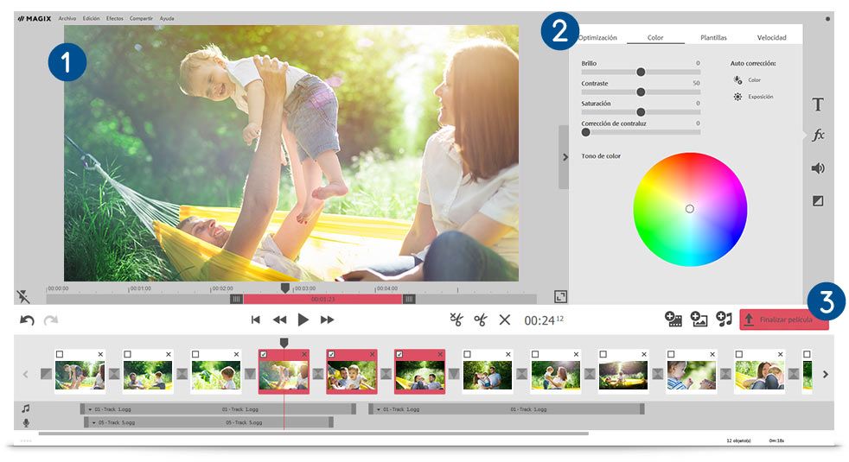Tick checkbox of the first storyboard clip
The width and height of the screenshot is (849, 462).
coord(60,354)
